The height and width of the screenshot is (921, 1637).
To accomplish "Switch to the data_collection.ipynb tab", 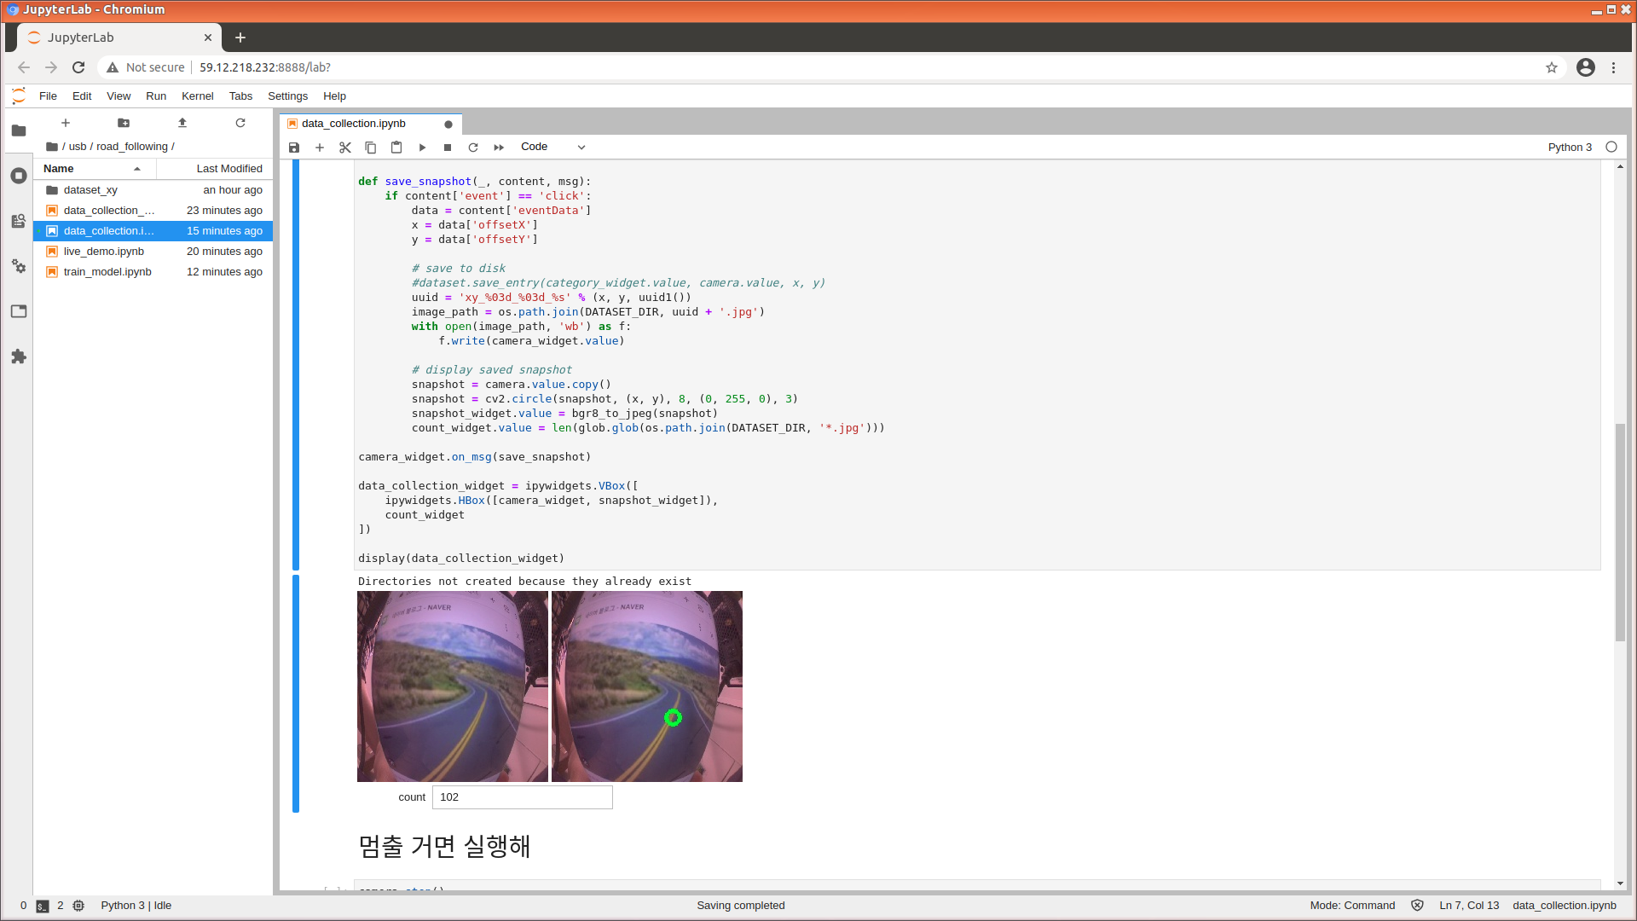I will (x=354, y=124).
